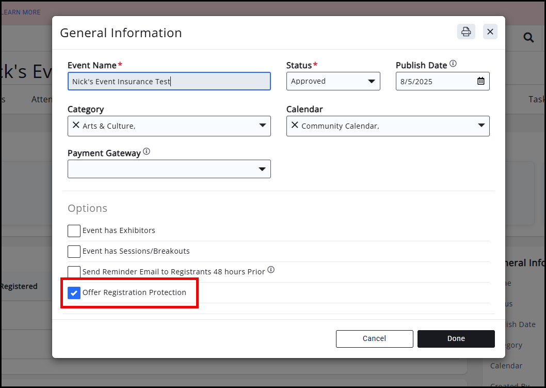Toggle Send Reminder Email to Registrants checkbox
This screenshot has height=388, width=546.
tap(74, 272)
